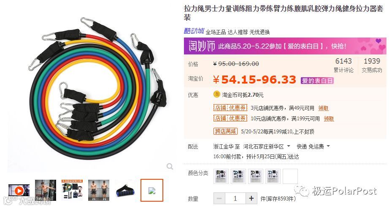This screenshot has width=389, height=208.
Task: Claim the 3元 store coupon via 领取
Action: tap(323, 108)
